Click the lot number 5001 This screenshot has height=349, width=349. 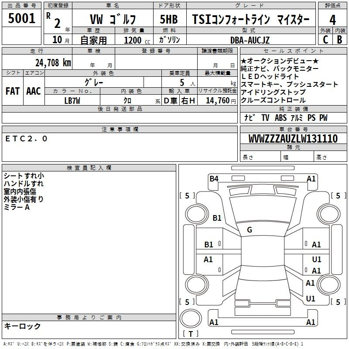(x=21, y=18)
